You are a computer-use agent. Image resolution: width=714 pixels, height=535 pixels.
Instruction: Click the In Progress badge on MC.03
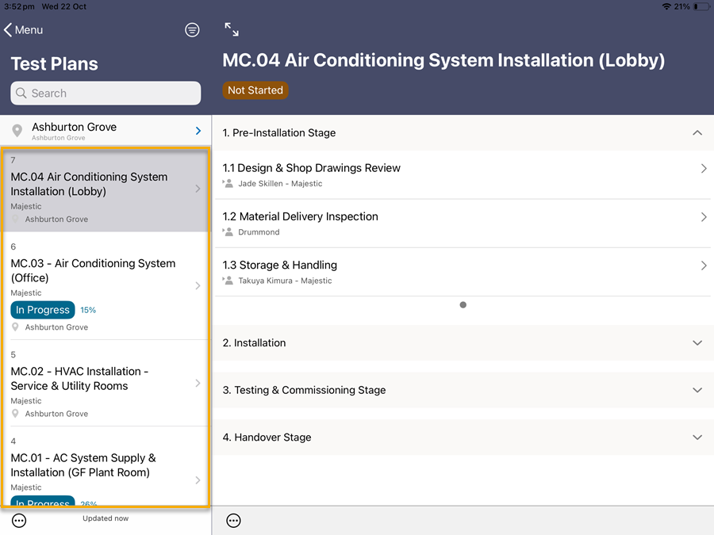click(x=43, y=310)
